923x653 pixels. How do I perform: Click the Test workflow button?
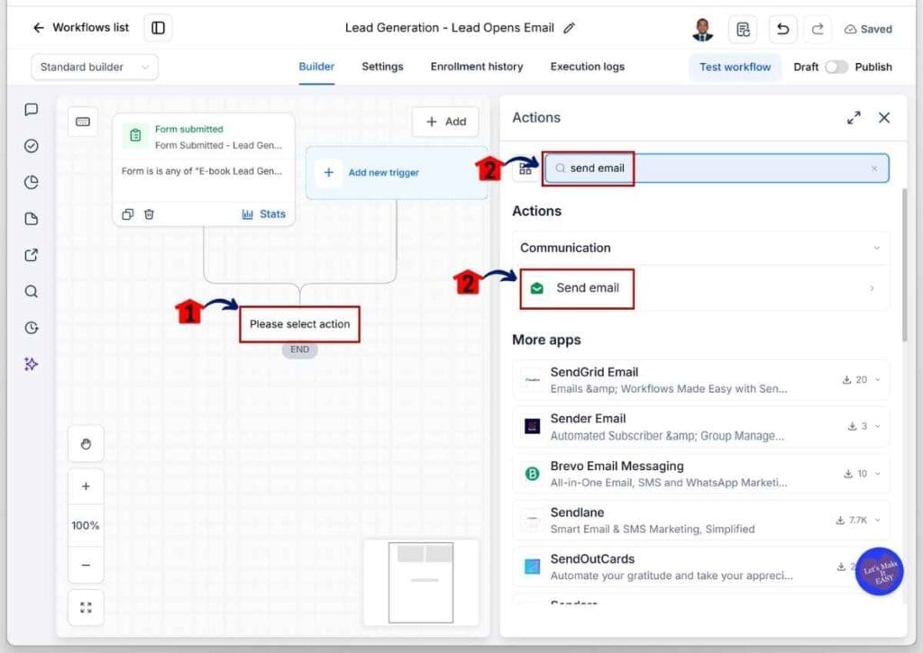coord(735,67)
